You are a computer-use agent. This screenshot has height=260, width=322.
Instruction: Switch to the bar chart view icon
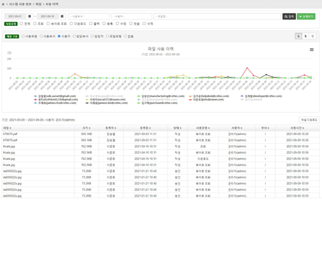click(305, 36)
